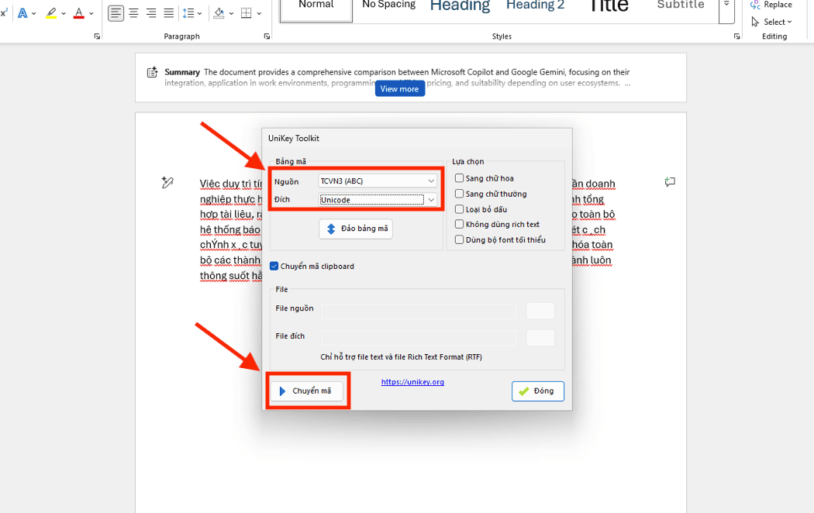
Task: Open the Select menu in Editing group
Action: 771,22
